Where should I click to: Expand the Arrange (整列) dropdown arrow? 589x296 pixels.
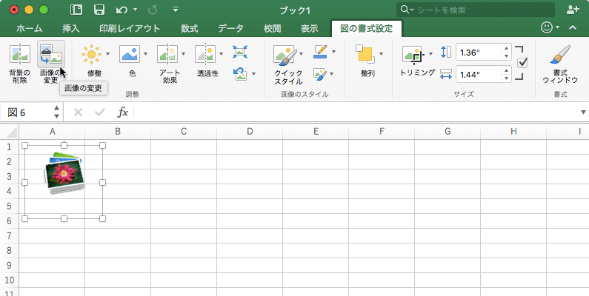(382, 54)
